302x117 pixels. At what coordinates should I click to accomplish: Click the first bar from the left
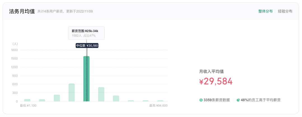pos(27,100)
